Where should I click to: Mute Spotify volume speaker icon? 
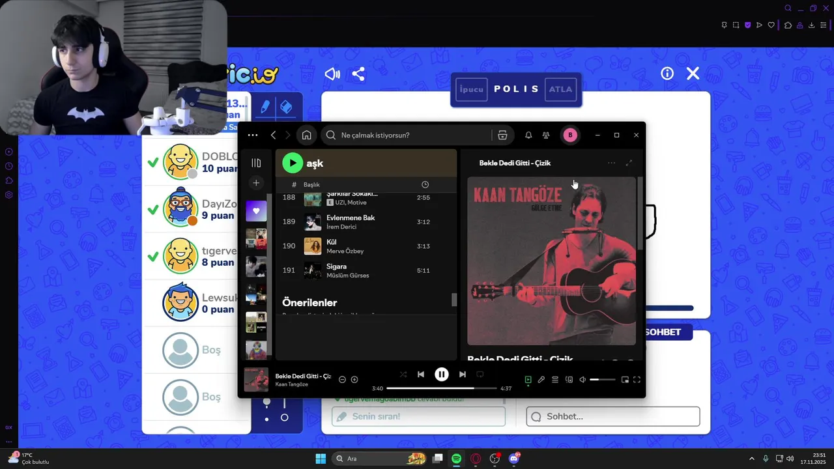582,380
